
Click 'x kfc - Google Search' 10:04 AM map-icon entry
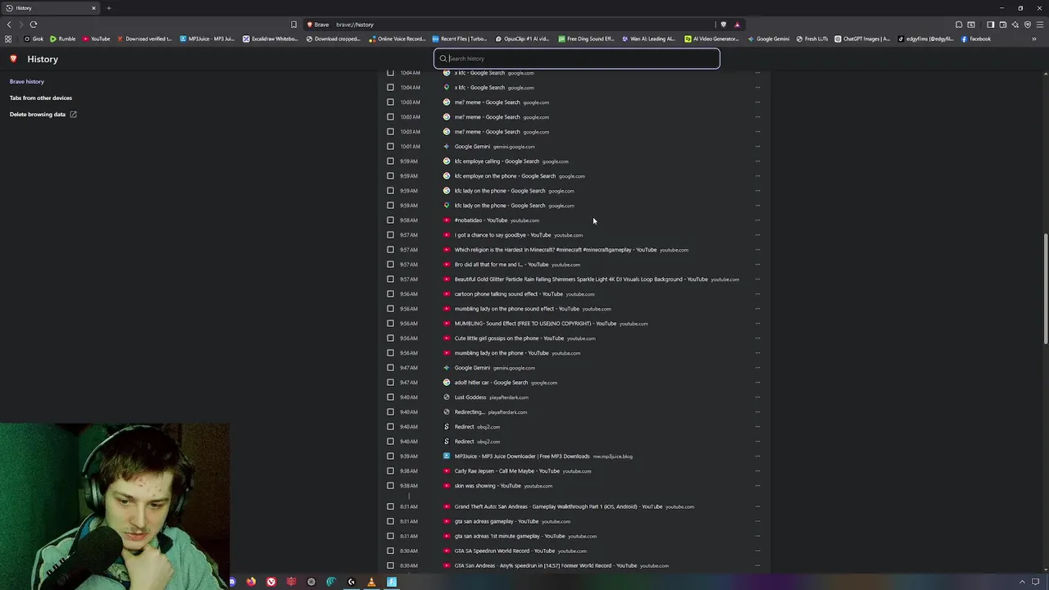[479, 88]
